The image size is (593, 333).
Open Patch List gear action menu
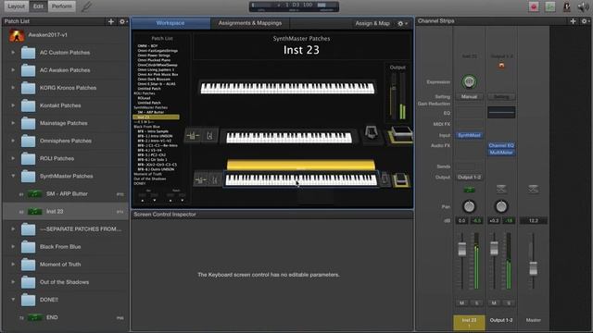point(123,21)
